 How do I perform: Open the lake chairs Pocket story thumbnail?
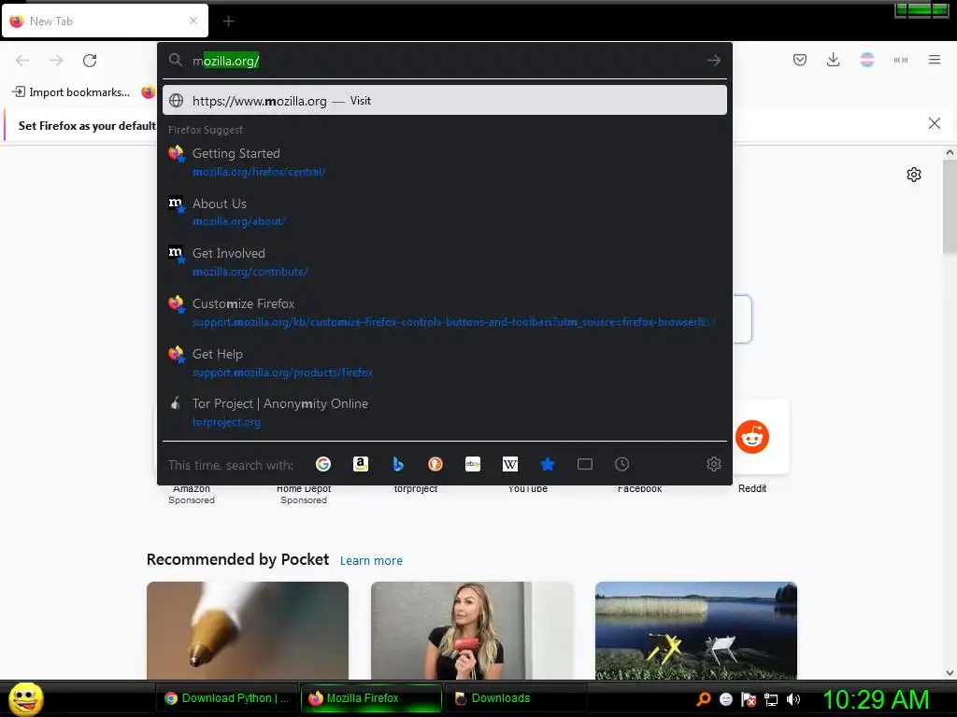click(x=695, y=630)
